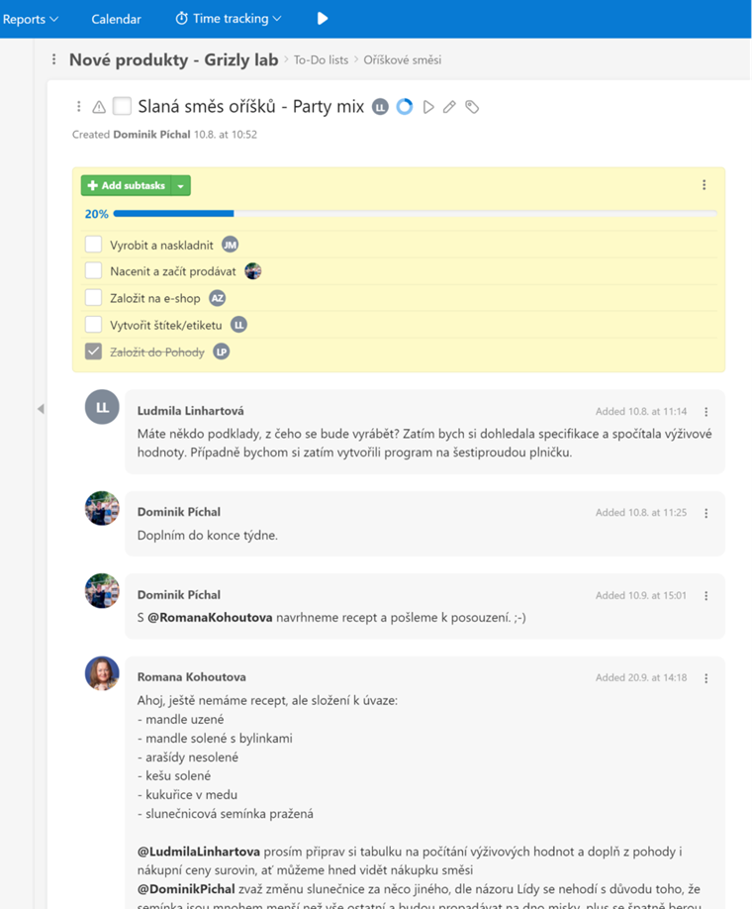Image resolution: width=752 pixels, height=909 pixels.
Task: Click the Add subtasks button
Action: point(127,186)
